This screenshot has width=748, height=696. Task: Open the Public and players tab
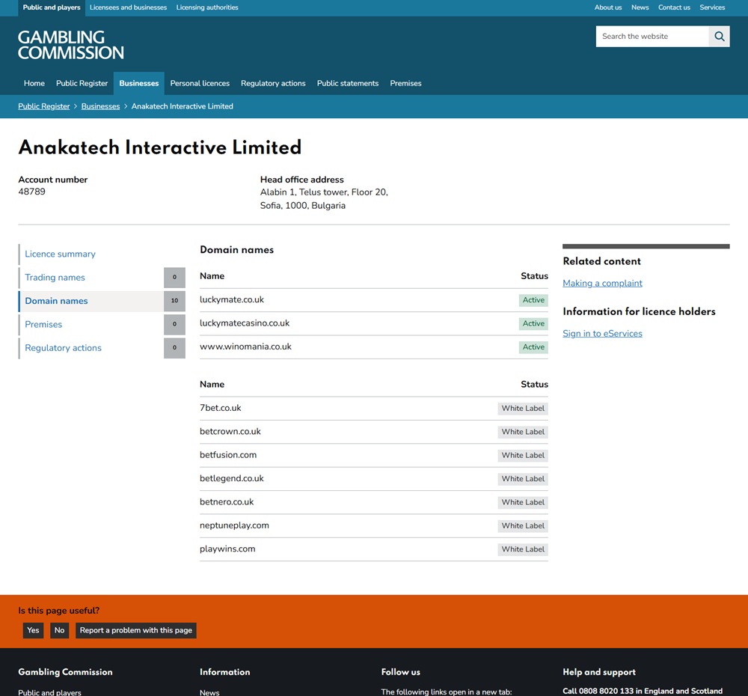pyautogui.click(x=52, y=7)
